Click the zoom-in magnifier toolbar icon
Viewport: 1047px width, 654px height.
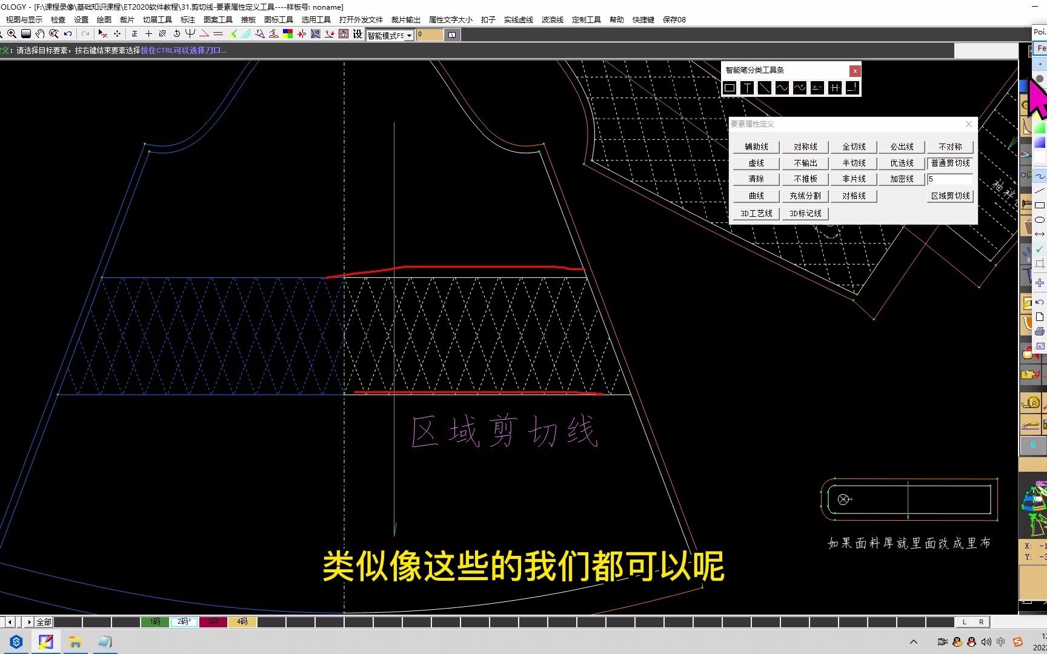pyautogui.click(x=12, y=34)
